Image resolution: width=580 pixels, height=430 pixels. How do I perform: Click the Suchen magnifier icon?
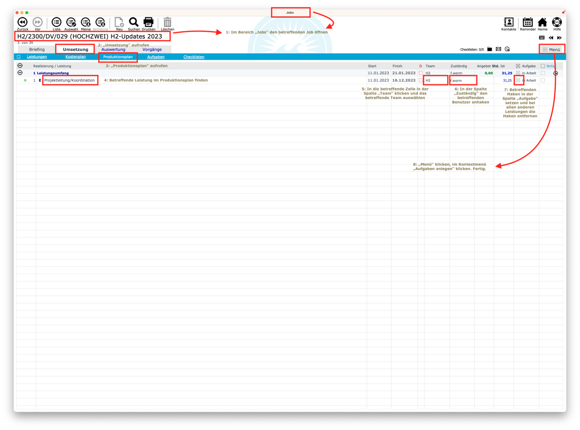[x=134, y=22]
